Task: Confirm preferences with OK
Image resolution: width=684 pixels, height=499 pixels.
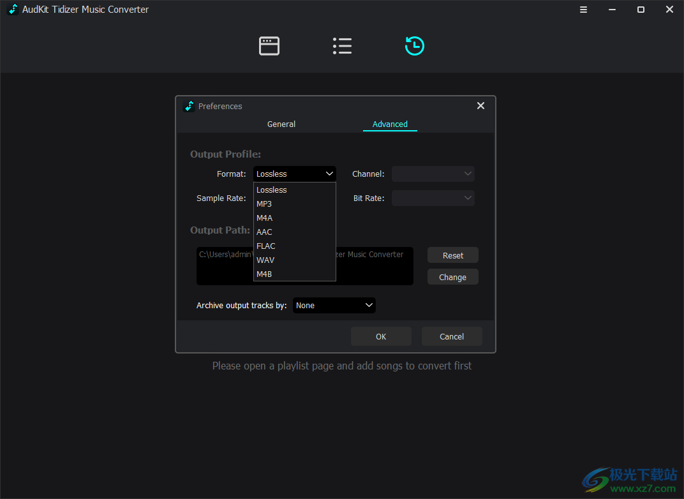Action: click(381, 336)
